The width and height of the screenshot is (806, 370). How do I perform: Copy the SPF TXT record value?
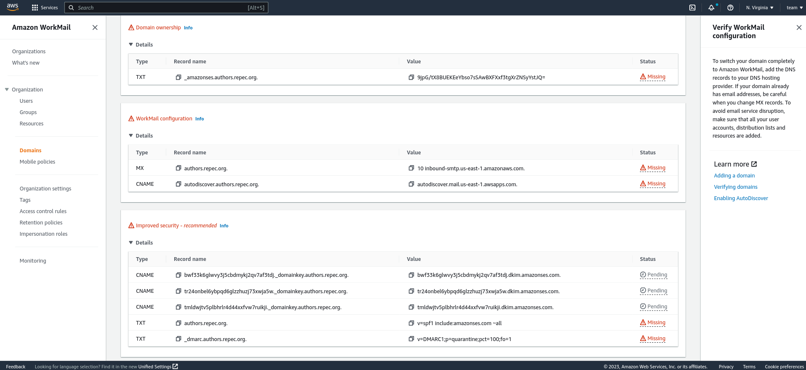tap(411, 323)
